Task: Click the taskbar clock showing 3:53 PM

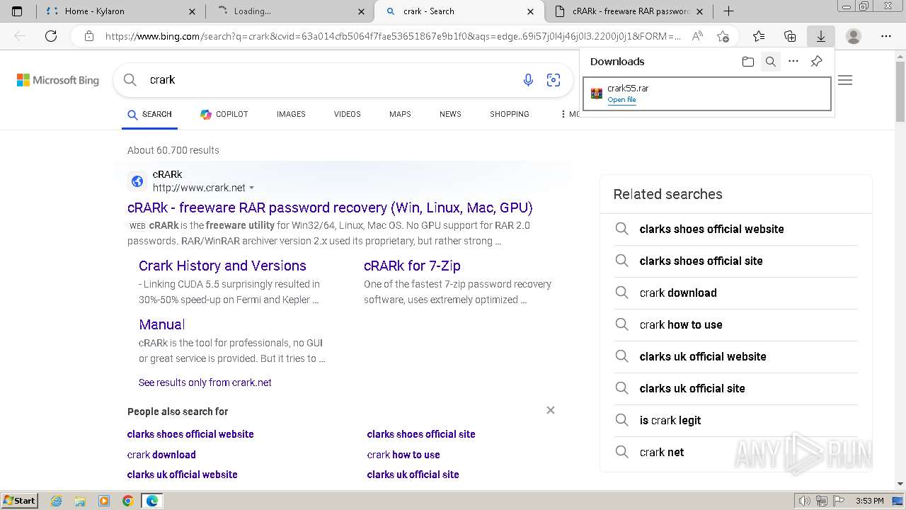Action: click(869, 501)
